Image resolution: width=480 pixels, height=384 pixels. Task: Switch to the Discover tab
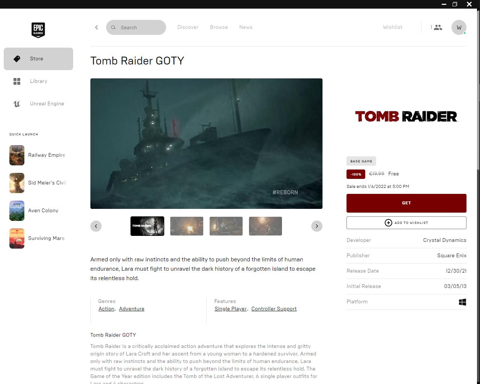pyautogui.click(x=188, y=27)
